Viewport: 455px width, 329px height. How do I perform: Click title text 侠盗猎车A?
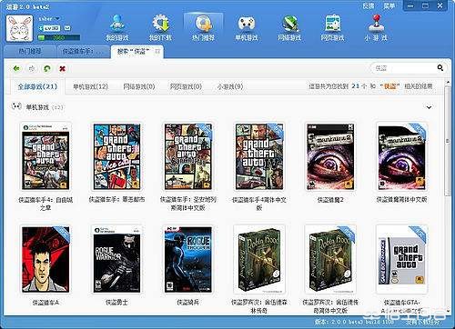pyautogui.click(x=45, y=303)
